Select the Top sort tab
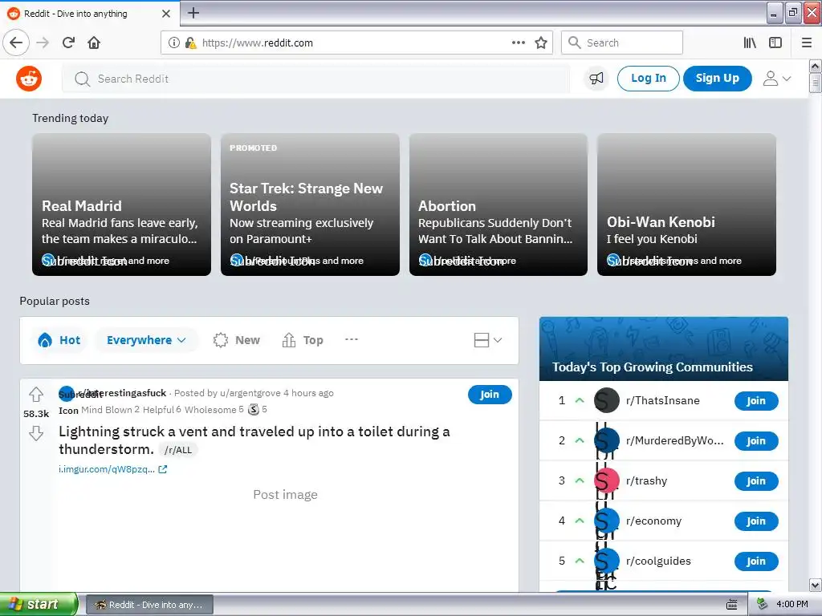Image resolution: width=822 pixels, height=616 pixels. [x=303, y=340]
